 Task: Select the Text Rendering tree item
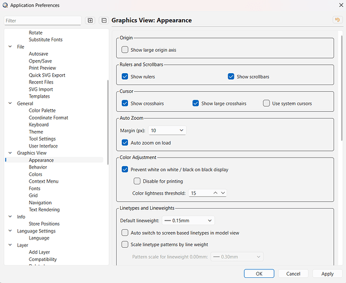[x=44, y=209]
